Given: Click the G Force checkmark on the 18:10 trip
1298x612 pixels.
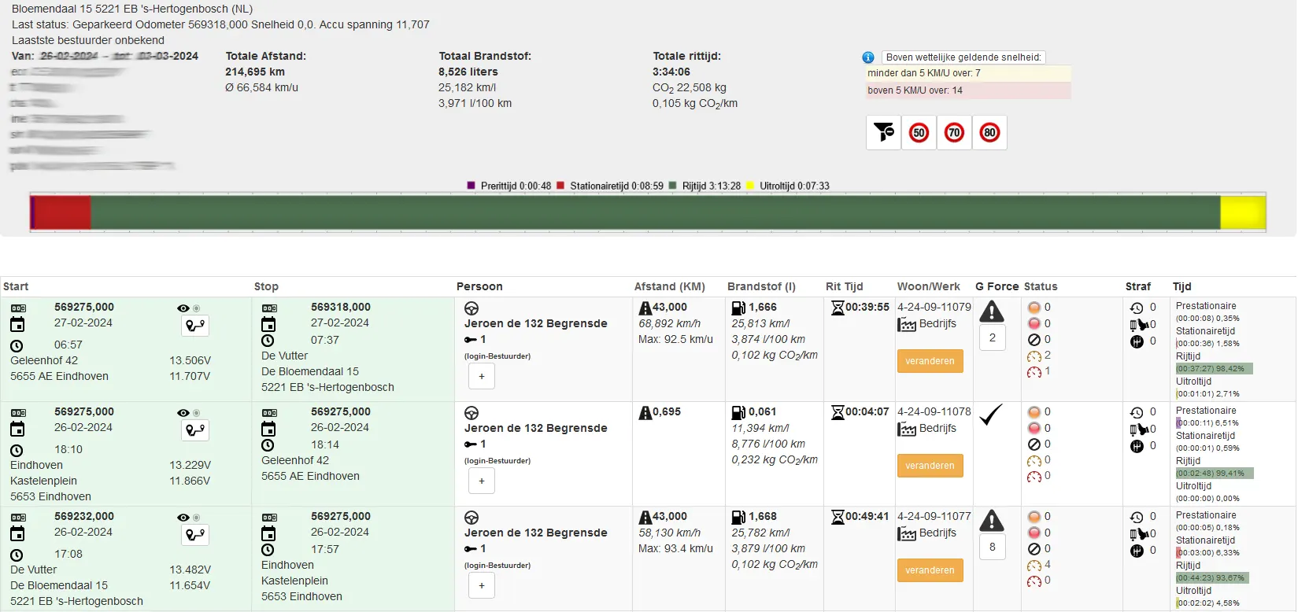Looking at the screenshot, I should 991,415.
